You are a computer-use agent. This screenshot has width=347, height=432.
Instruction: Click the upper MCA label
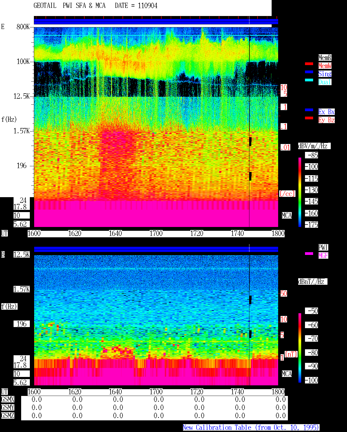pyautogui.click(x=287, y=216)
